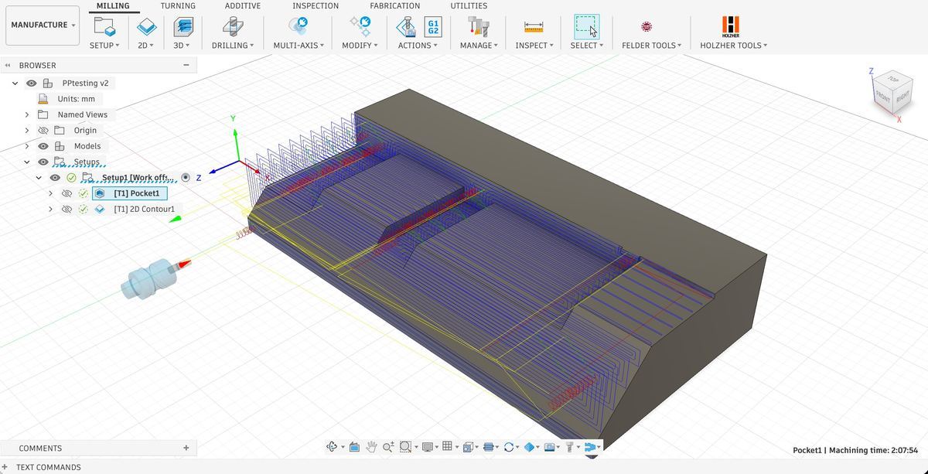Screen dimensions: 928x474
Task: Click the Measure ruler icon under Inspect
Action: tap(534, 26)
